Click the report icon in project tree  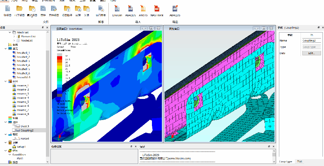tap(10, 162)
